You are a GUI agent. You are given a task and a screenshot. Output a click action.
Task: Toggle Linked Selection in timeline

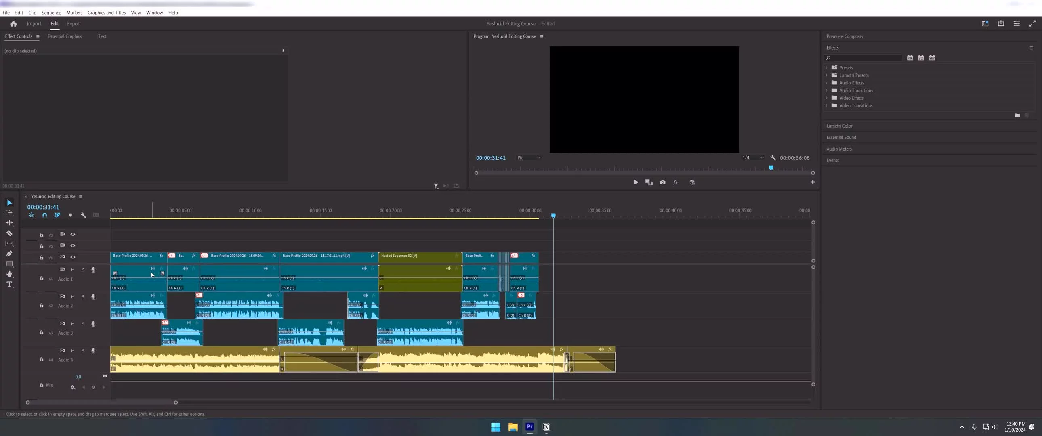(x=57, y=215)
